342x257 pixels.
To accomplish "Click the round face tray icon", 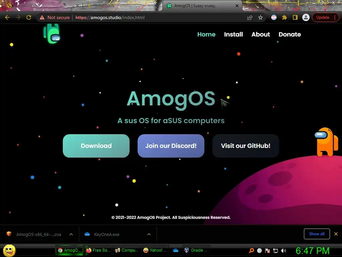I will pos(259,250).
